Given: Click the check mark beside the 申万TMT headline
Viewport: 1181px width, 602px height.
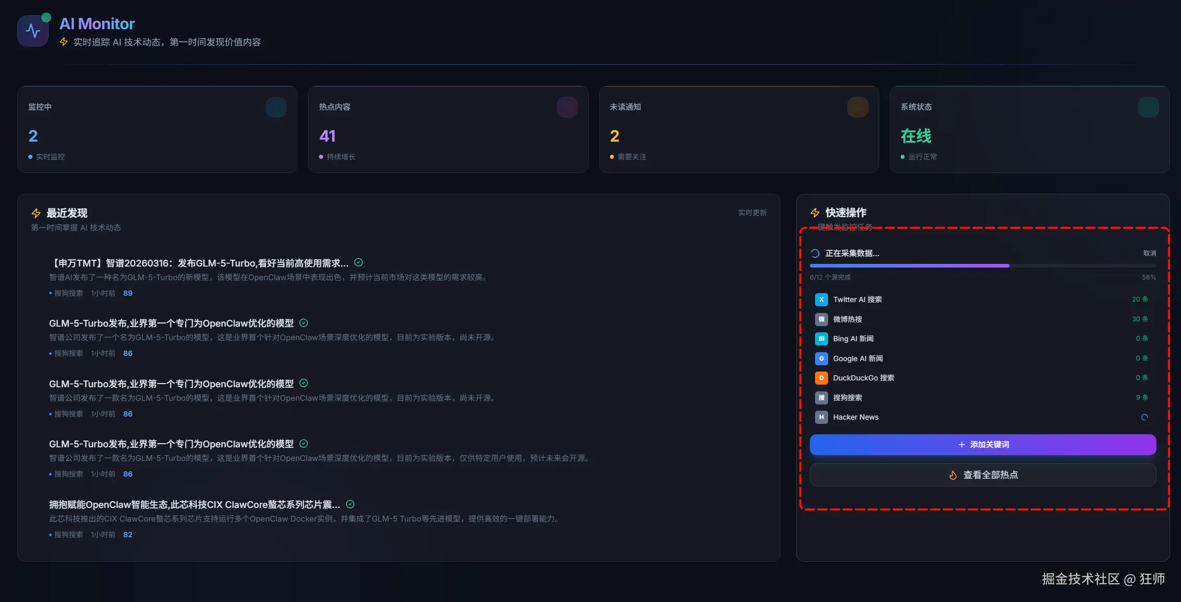Looking at the screenshot, I should [359, 262].
